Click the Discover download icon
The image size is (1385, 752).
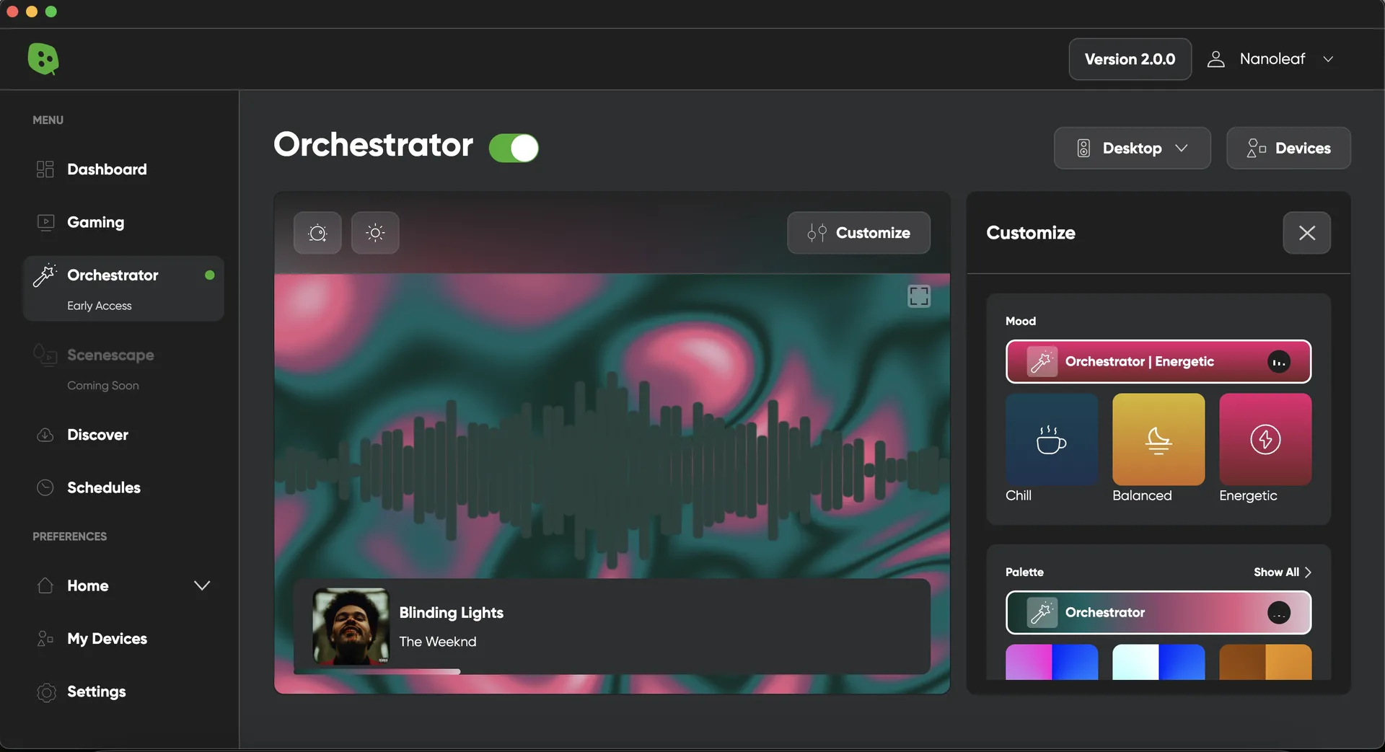tap(45, 435)
